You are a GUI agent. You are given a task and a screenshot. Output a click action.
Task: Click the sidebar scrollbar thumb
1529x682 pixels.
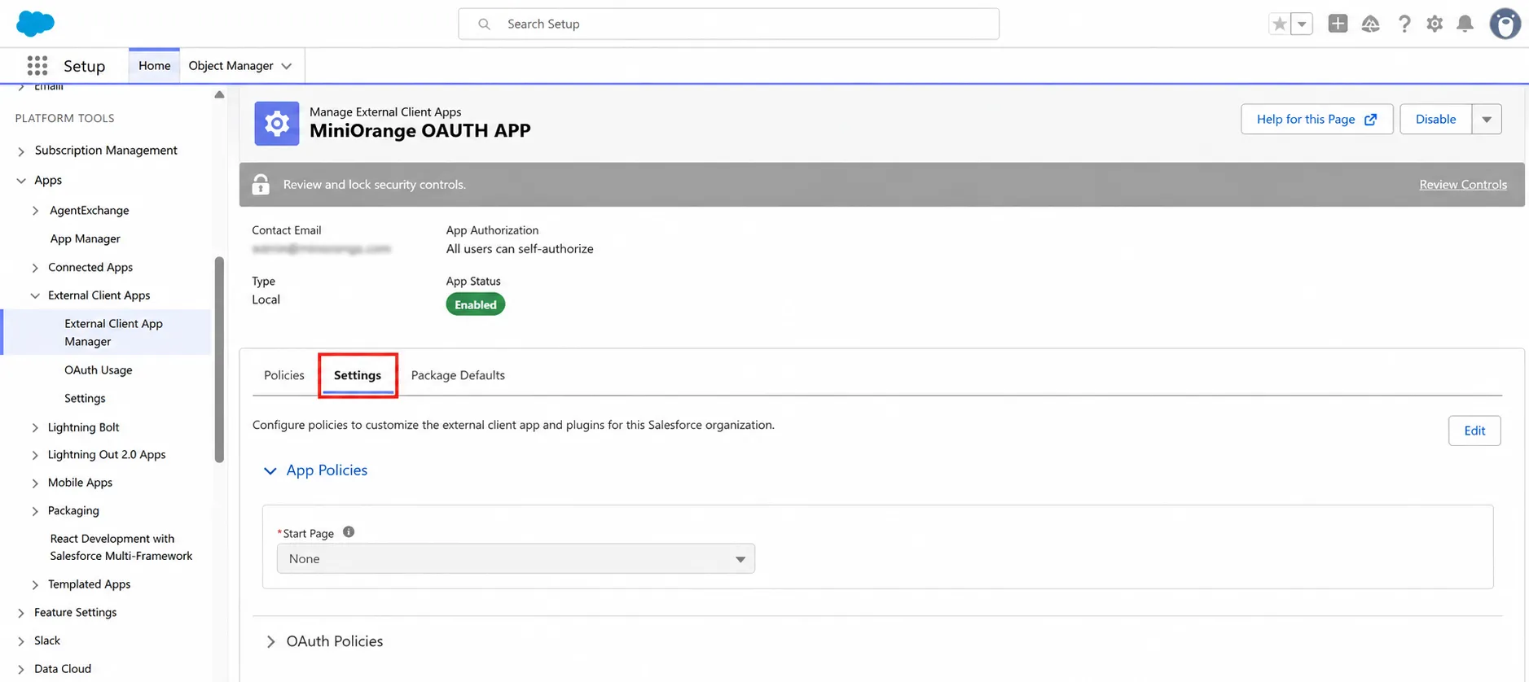(x=218, y=359)
